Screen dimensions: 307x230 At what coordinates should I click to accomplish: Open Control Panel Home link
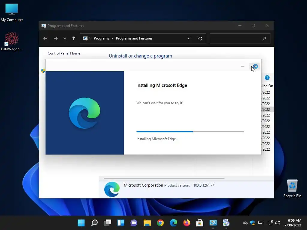[64, 53]
